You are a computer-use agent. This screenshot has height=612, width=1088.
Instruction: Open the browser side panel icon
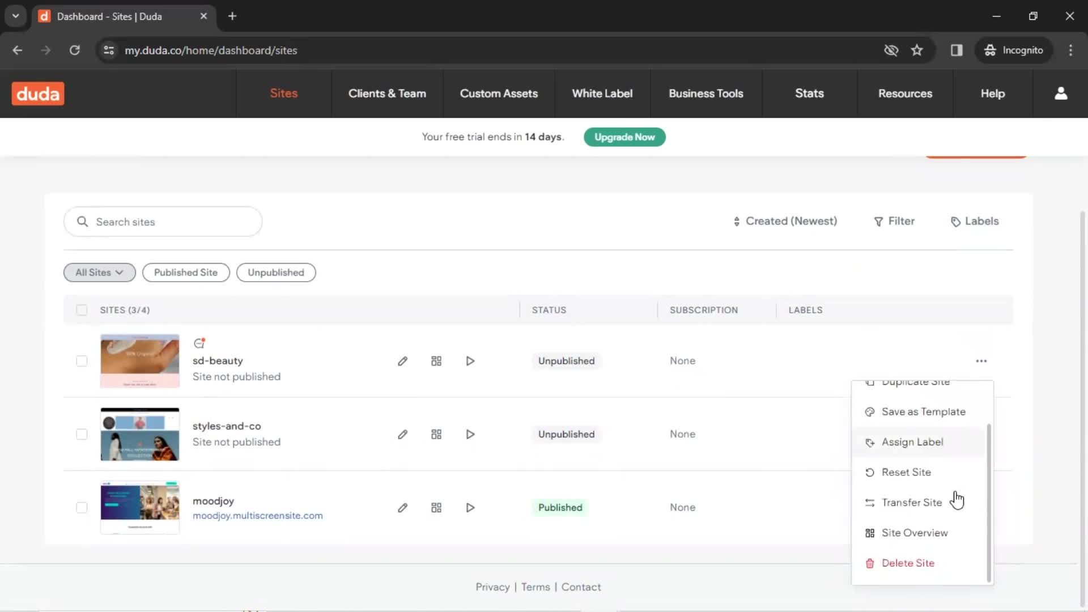pyautogui.click(x=957, y=50)
